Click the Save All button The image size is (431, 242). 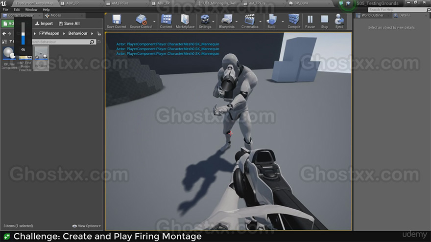point(69,23)
